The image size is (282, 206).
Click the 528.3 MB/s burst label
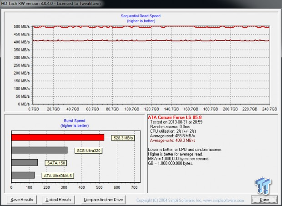pos(123,138)
